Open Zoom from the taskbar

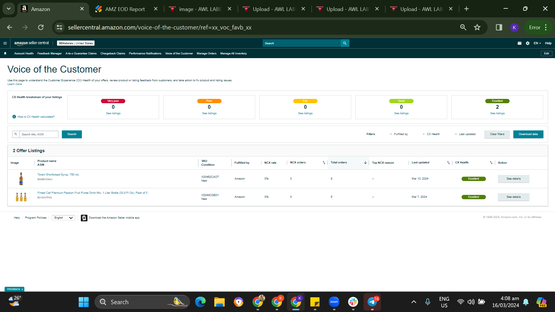(x=334, y=302)
